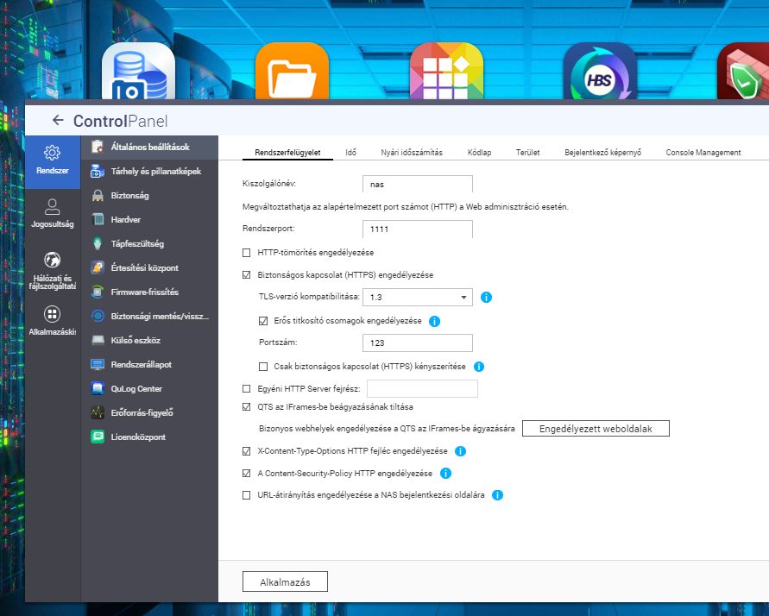Screen dimensions: 769x616
Task: Launch the HBS backup desktop icon
Action: [x=601, y=71]
